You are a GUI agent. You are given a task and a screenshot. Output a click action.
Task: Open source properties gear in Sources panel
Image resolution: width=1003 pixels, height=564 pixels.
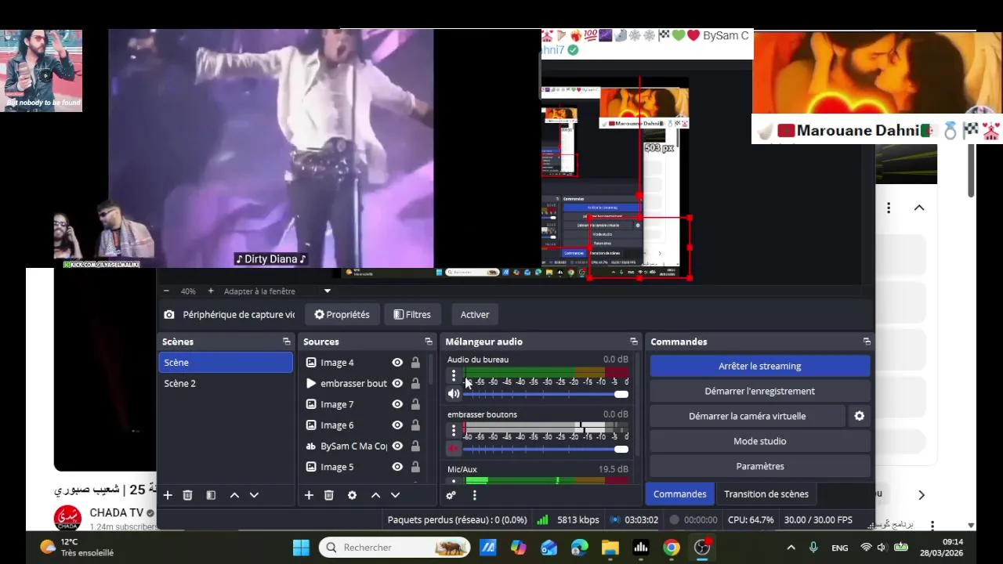coord(352,495)
